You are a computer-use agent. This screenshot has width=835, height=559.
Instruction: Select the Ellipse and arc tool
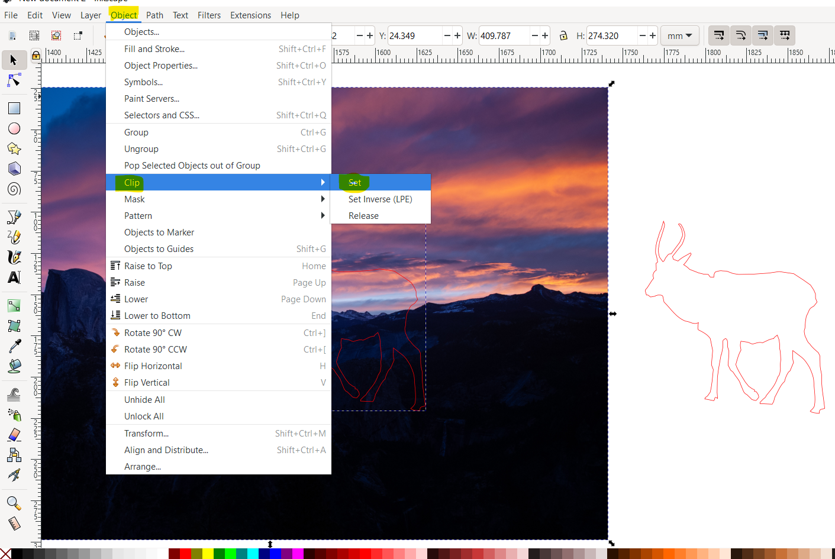point(14,128)
